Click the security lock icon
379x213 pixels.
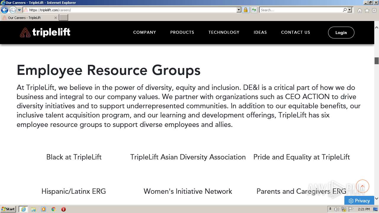pyautogui.click(x=245, y=10)
